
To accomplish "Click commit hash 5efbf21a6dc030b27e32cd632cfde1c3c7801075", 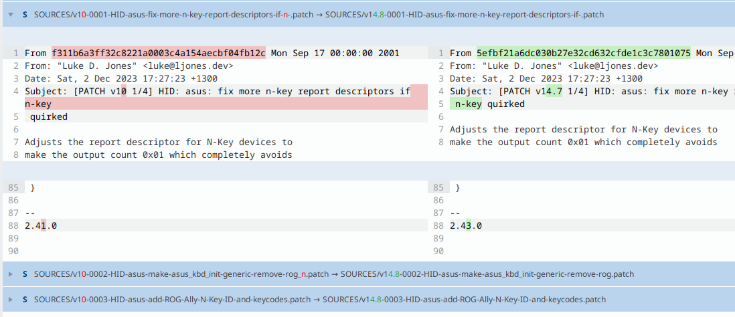I will click(584, 53).
